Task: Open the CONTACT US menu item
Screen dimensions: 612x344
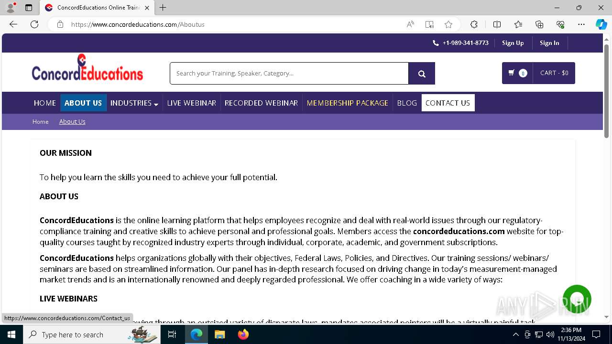Action: (x=448, y=103)
